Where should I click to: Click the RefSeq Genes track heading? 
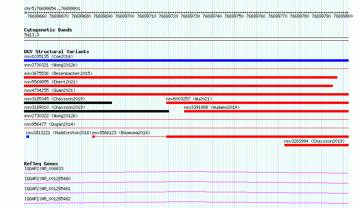pos(41,164)
